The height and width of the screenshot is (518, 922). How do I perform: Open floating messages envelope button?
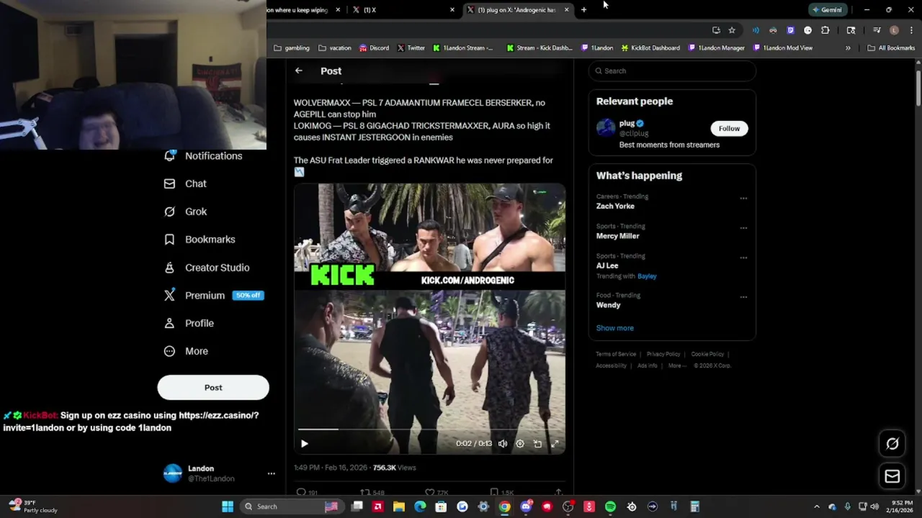892,476
